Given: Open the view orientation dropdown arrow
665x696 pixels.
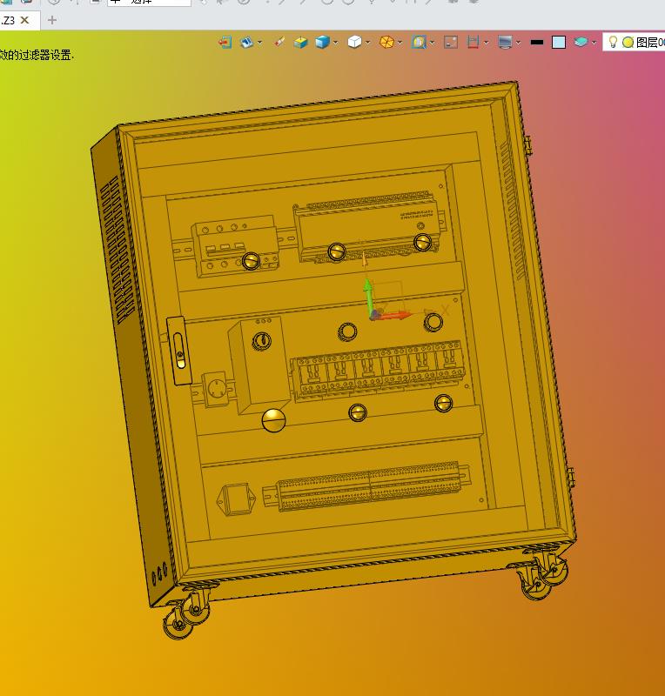Looking at the screenshot, I should 260,43.
